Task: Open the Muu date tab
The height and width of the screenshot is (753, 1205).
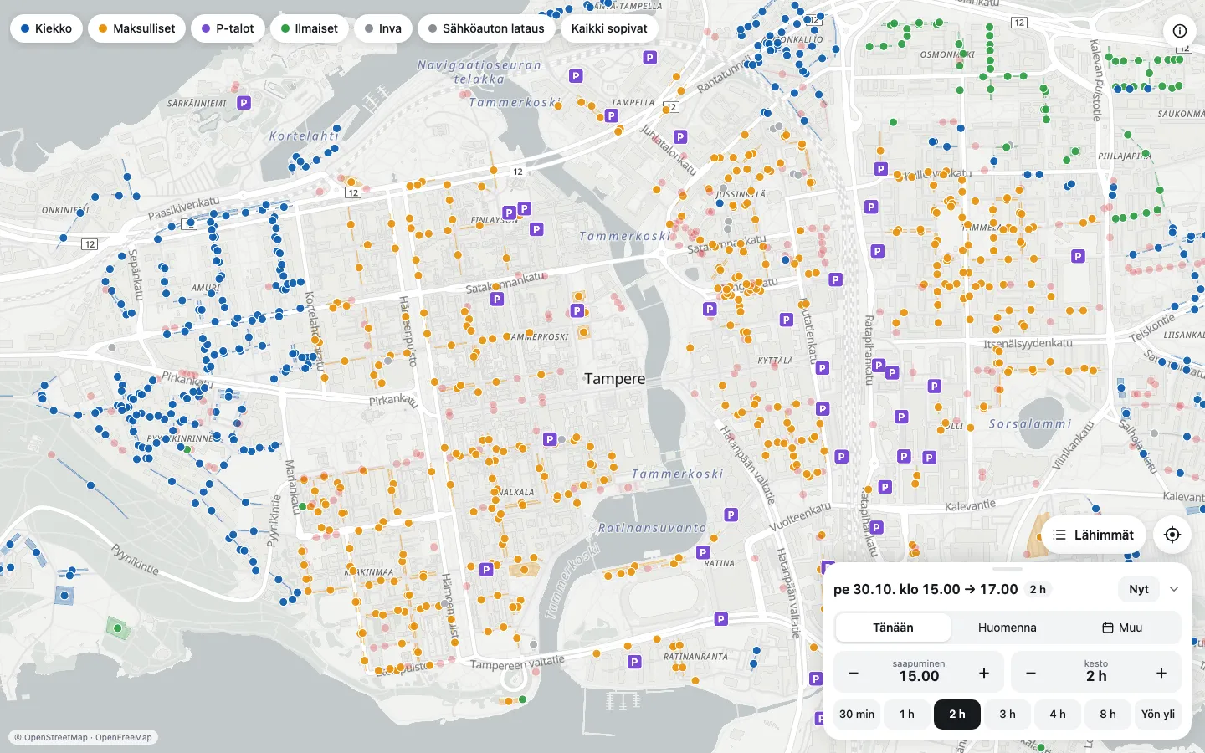Action: (1122, 627)
